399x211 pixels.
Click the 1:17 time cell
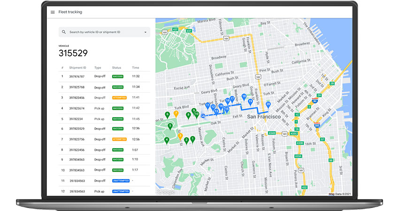coord(135,170)
